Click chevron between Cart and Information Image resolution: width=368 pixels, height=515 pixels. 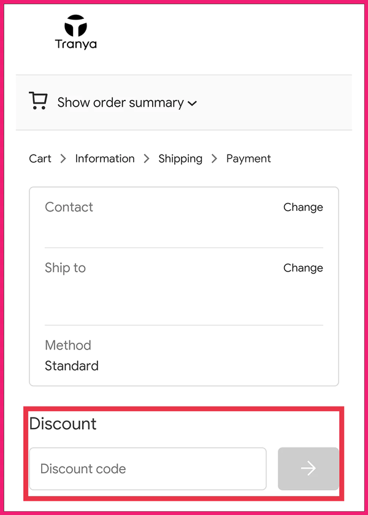pos(63,159)
